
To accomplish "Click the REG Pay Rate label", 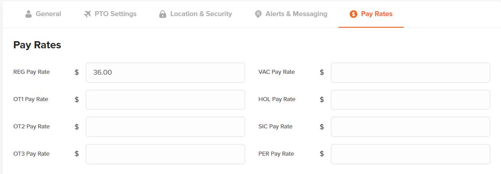I will click(x=31, y=72).
